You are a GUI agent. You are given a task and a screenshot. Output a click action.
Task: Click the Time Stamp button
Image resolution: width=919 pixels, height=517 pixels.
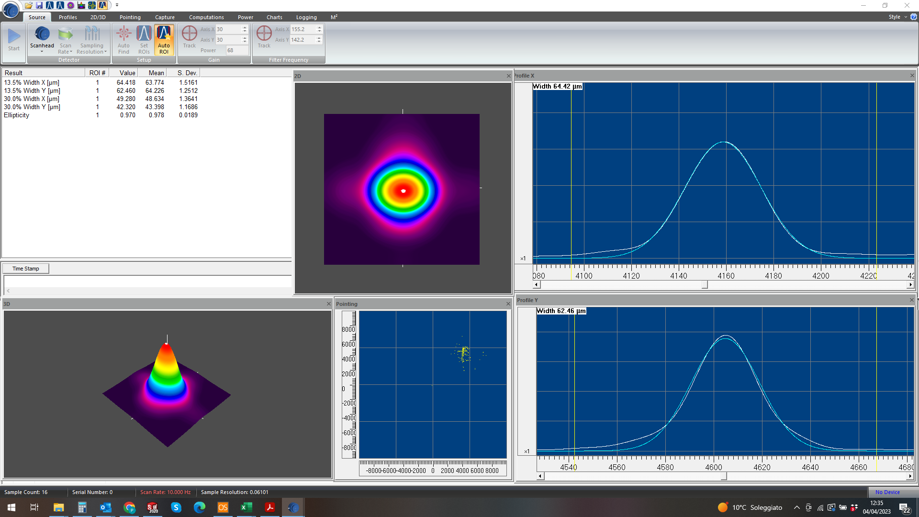pyautogui.click(x=25, y=268)
